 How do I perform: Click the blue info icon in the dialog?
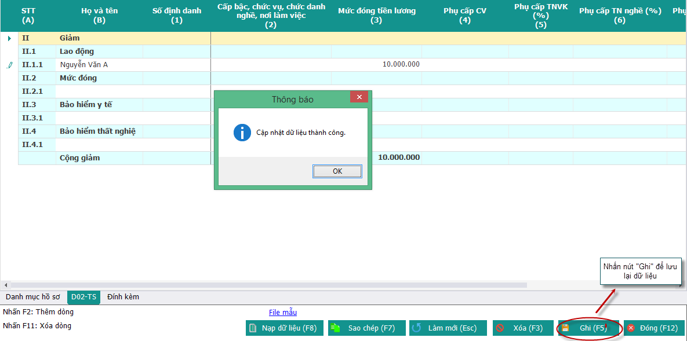tap(242, 132)
